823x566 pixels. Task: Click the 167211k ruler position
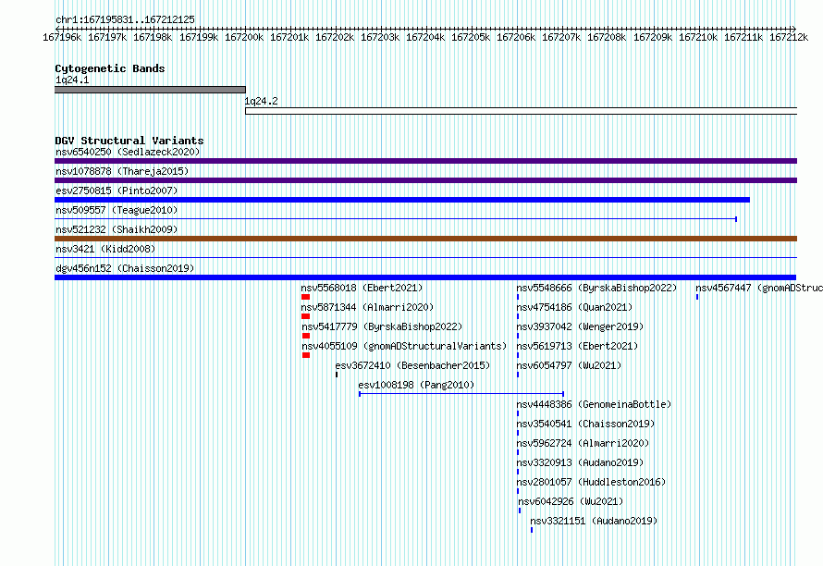743,37
